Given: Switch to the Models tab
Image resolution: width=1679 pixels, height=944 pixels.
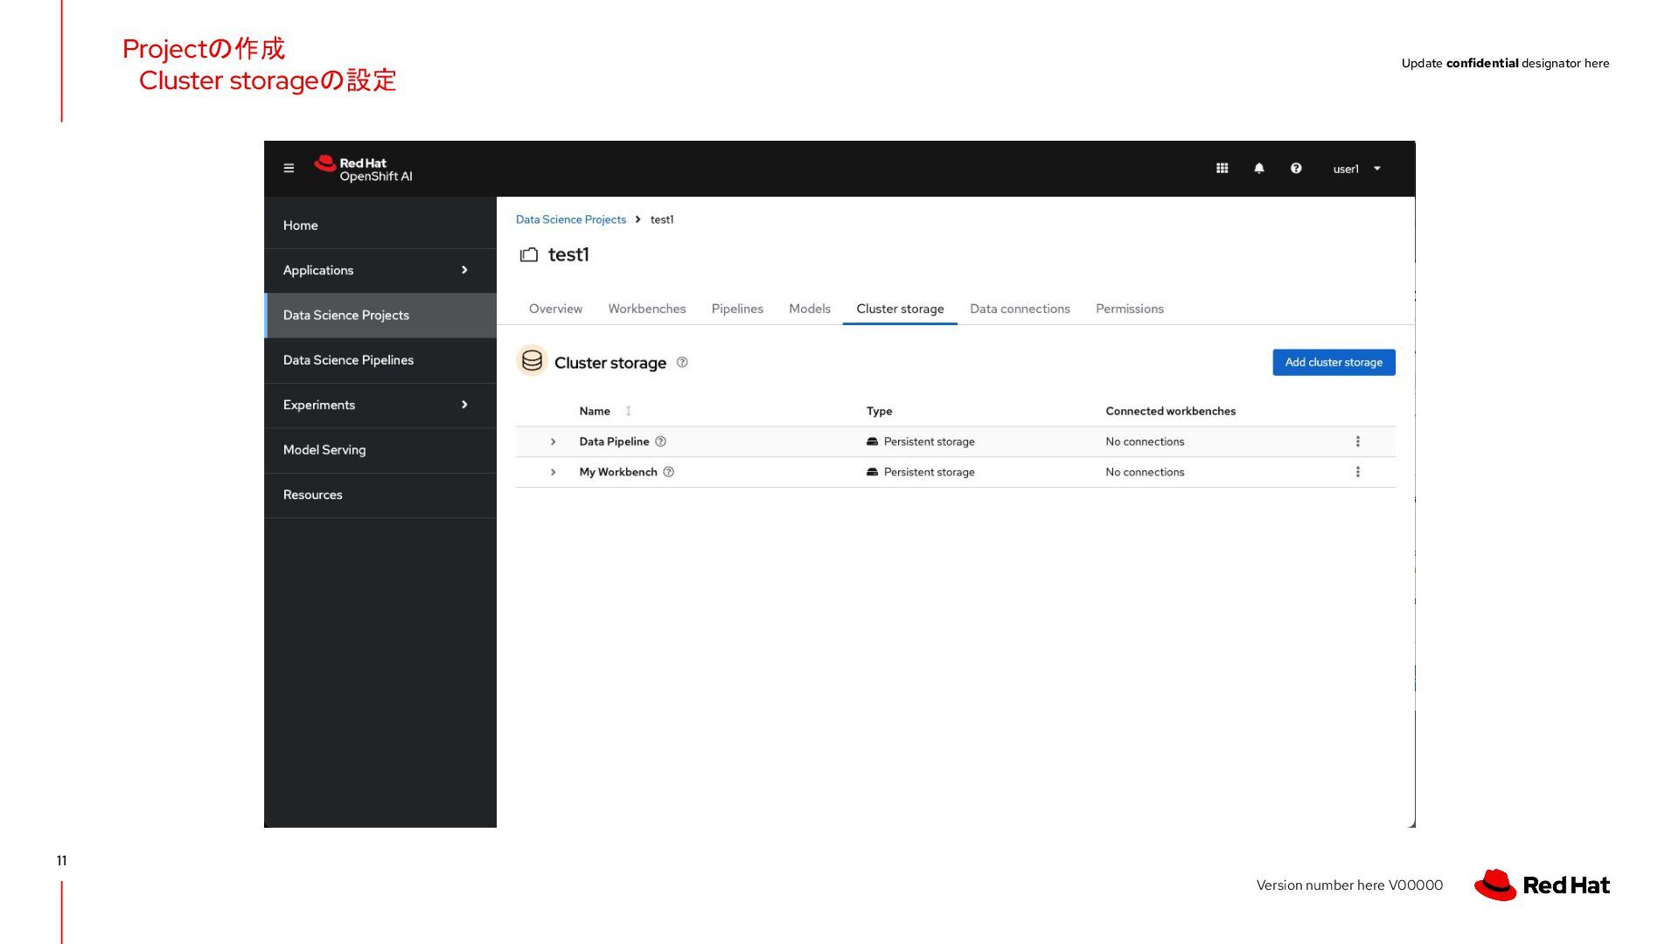Looking at the screenshot, I should coord(810,309).
